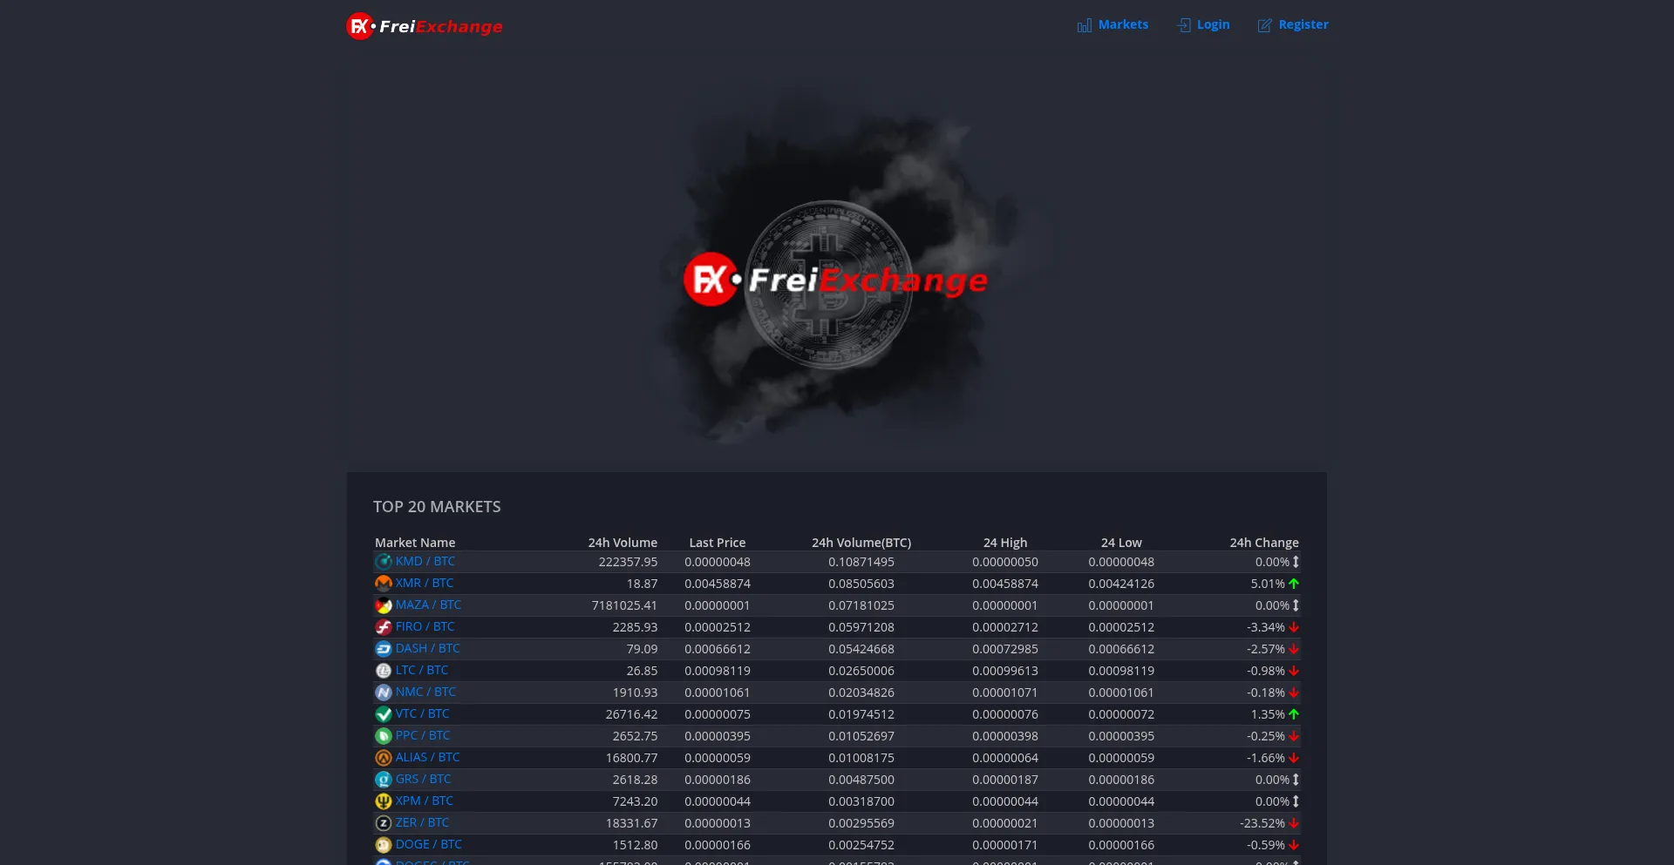The image size is (1674, 865).
Task: Click the Register link
Action: 1303,24
